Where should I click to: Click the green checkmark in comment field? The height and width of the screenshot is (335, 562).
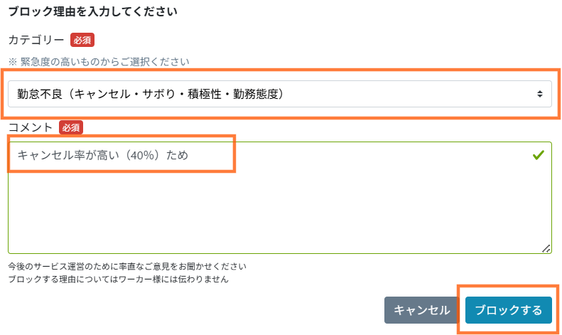[538, 154]
